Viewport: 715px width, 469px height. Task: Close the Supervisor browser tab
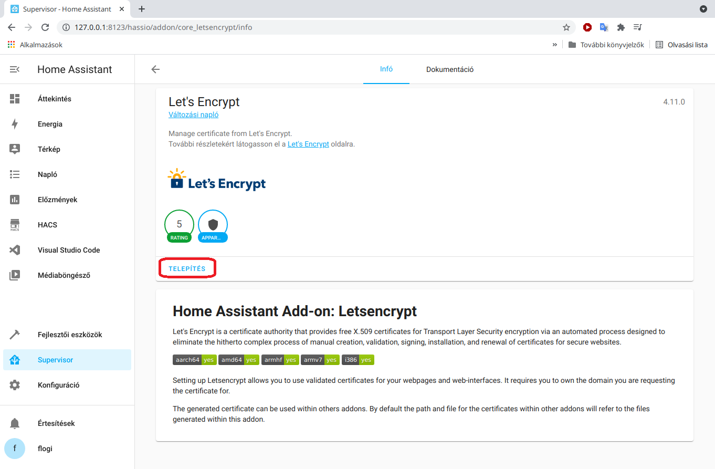coord(122,9)
